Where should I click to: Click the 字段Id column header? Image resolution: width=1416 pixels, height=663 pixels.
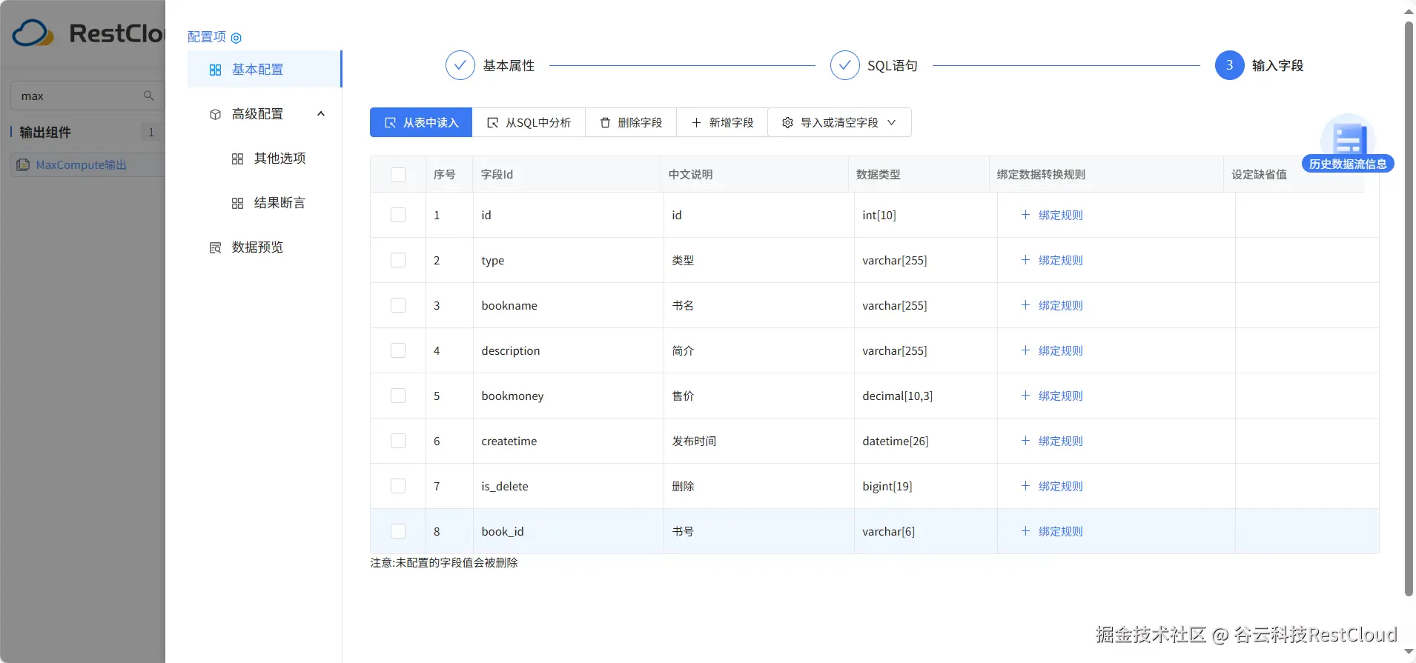(x=566, y=175)
